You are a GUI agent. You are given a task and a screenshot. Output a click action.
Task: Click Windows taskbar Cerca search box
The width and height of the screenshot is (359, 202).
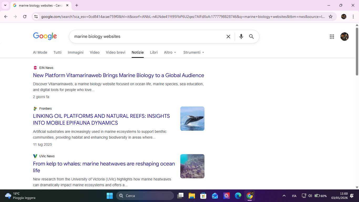tap(145, 196)
